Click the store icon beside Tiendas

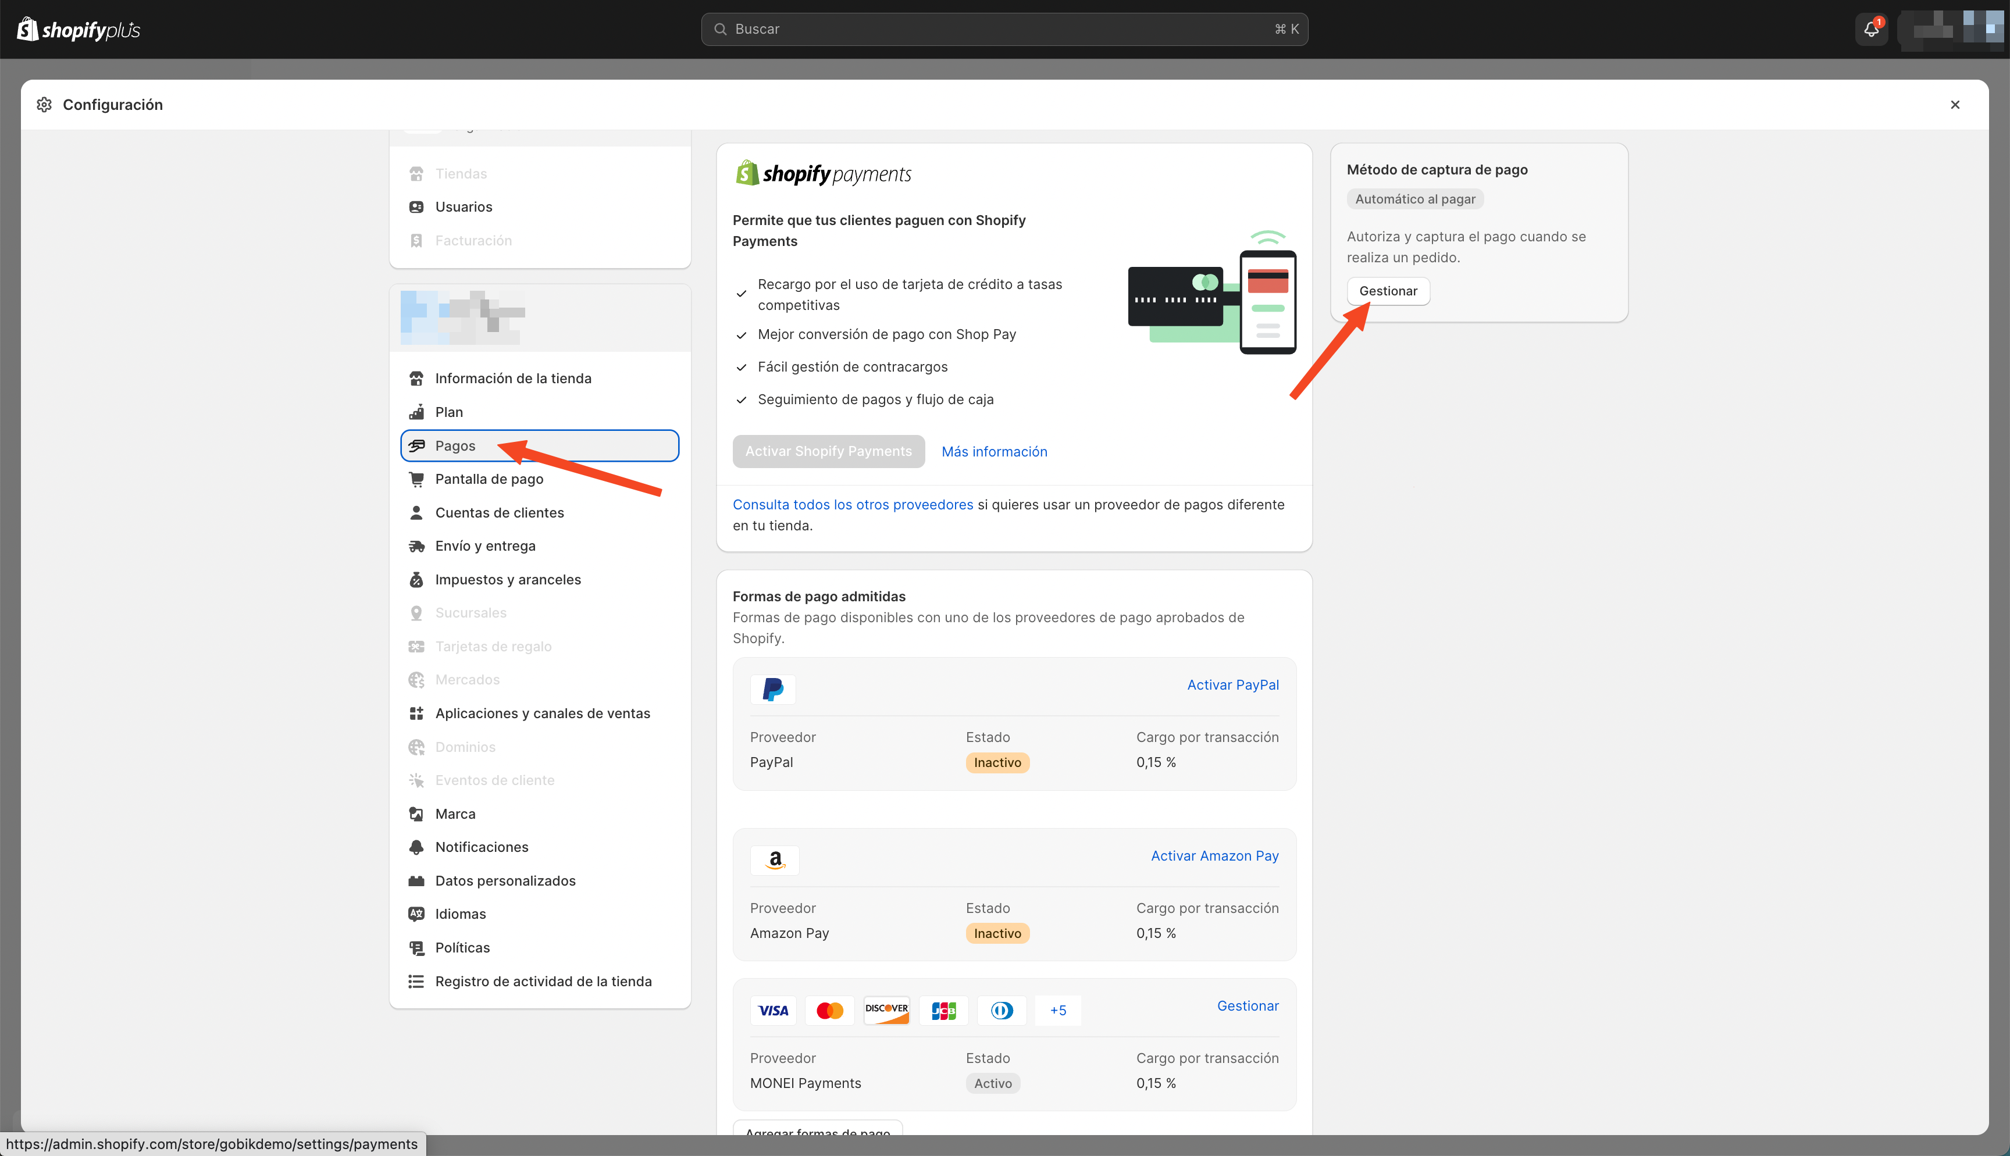(x=416, y=174)
